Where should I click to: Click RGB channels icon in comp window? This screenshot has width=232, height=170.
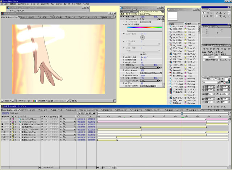pos(34,101)
